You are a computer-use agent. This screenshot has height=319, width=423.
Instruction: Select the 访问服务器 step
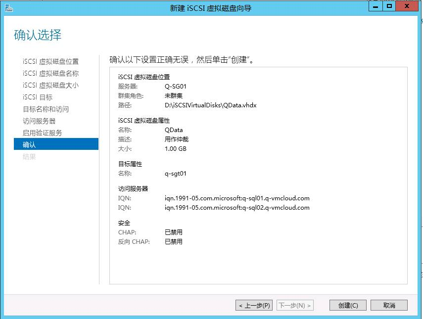point(39,121)
